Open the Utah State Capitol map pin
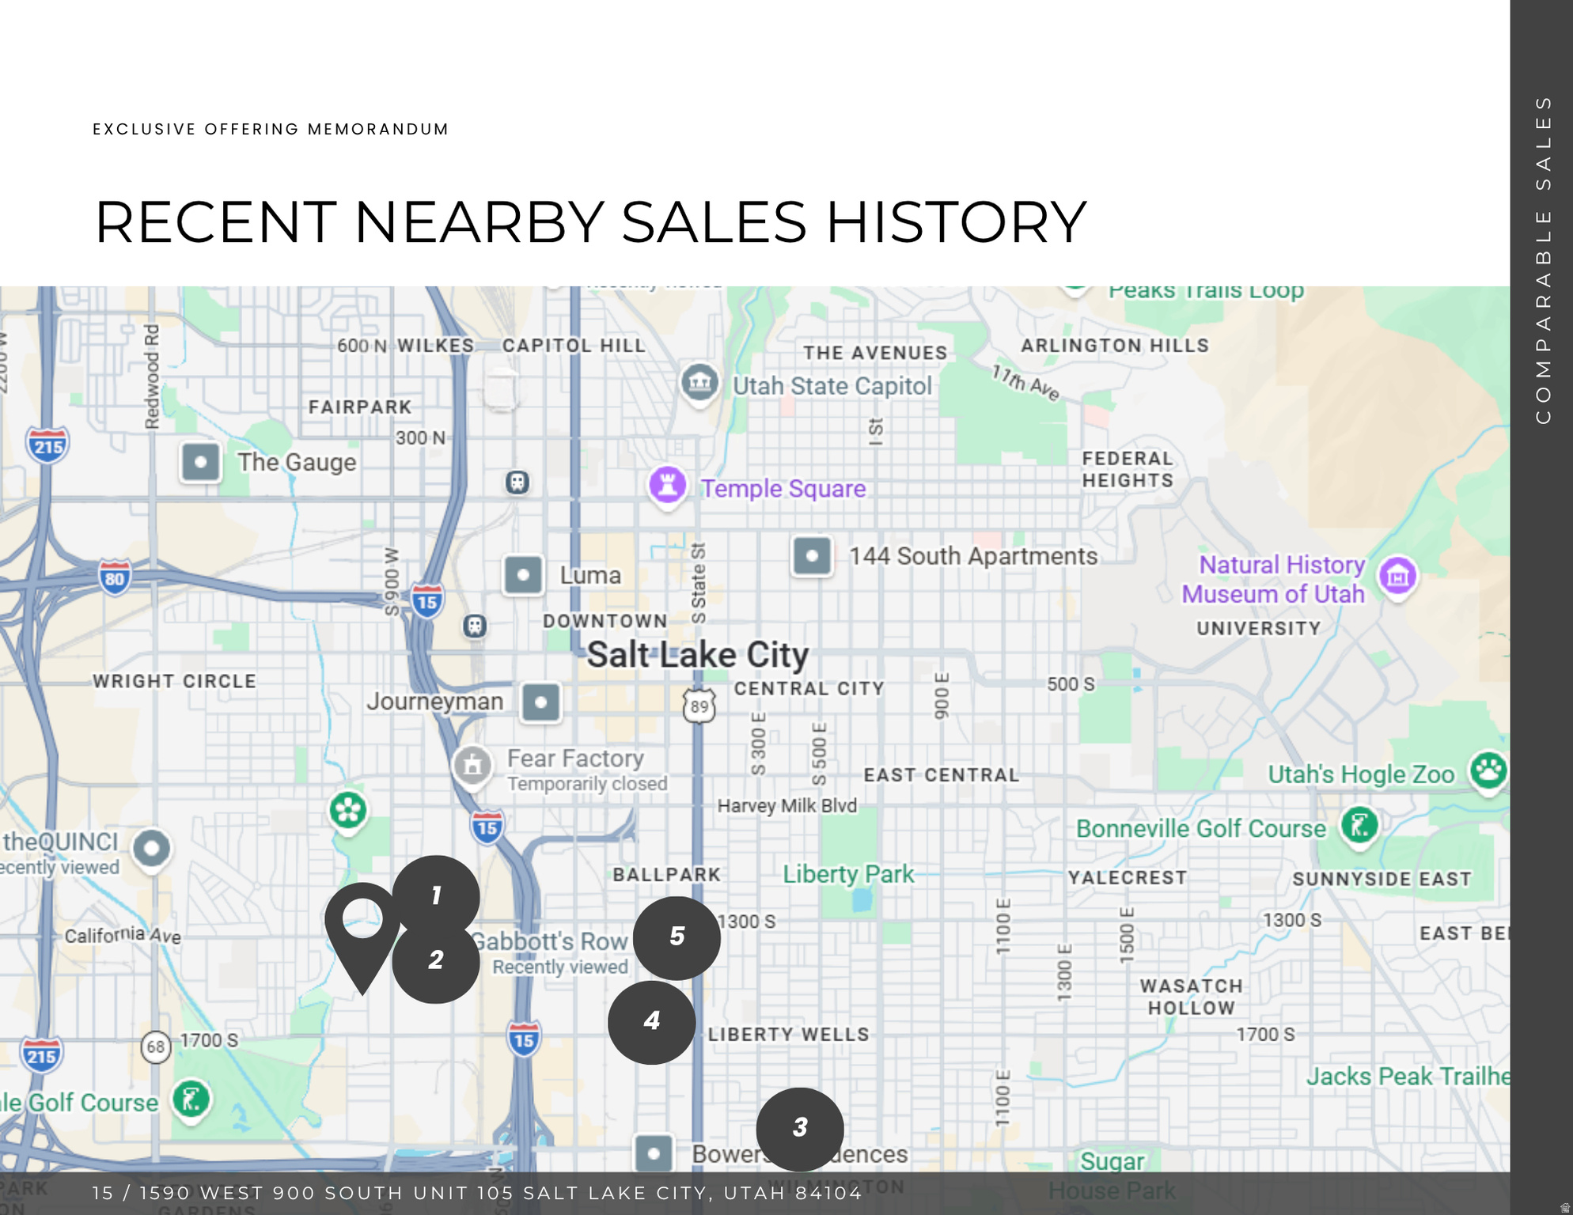This screenshot has height=1215, width=1573. click(700, 384)
